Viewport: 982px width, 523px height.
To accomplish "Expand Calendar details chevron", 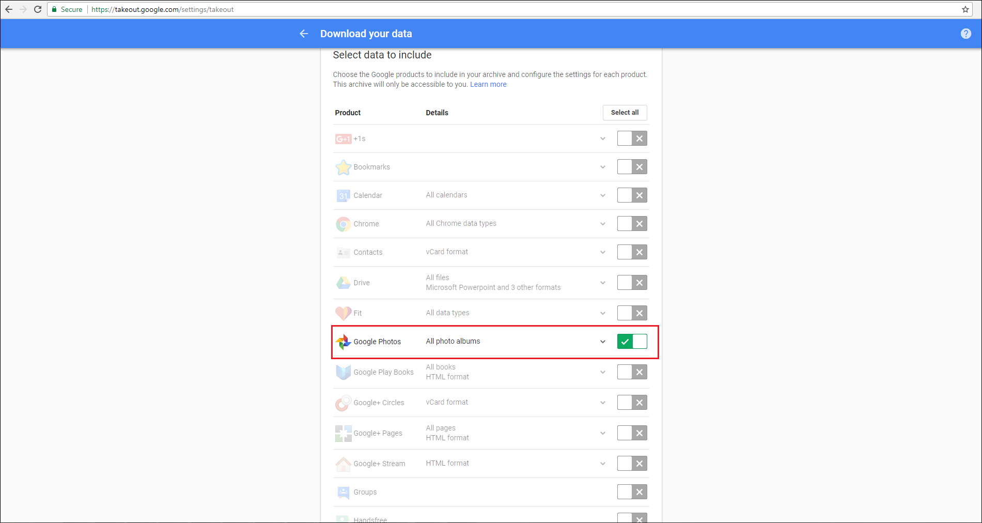I will click(603, 195).
